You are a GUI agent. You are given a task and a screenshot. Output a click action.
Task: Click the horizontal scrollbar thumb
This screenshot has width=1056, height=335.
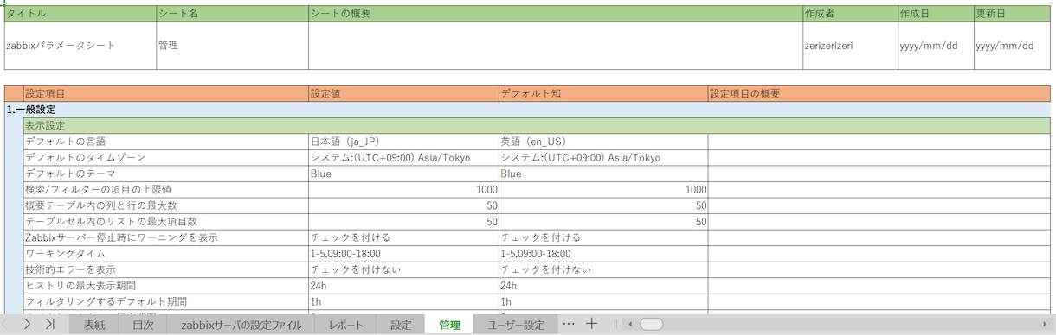coord(651,324)
